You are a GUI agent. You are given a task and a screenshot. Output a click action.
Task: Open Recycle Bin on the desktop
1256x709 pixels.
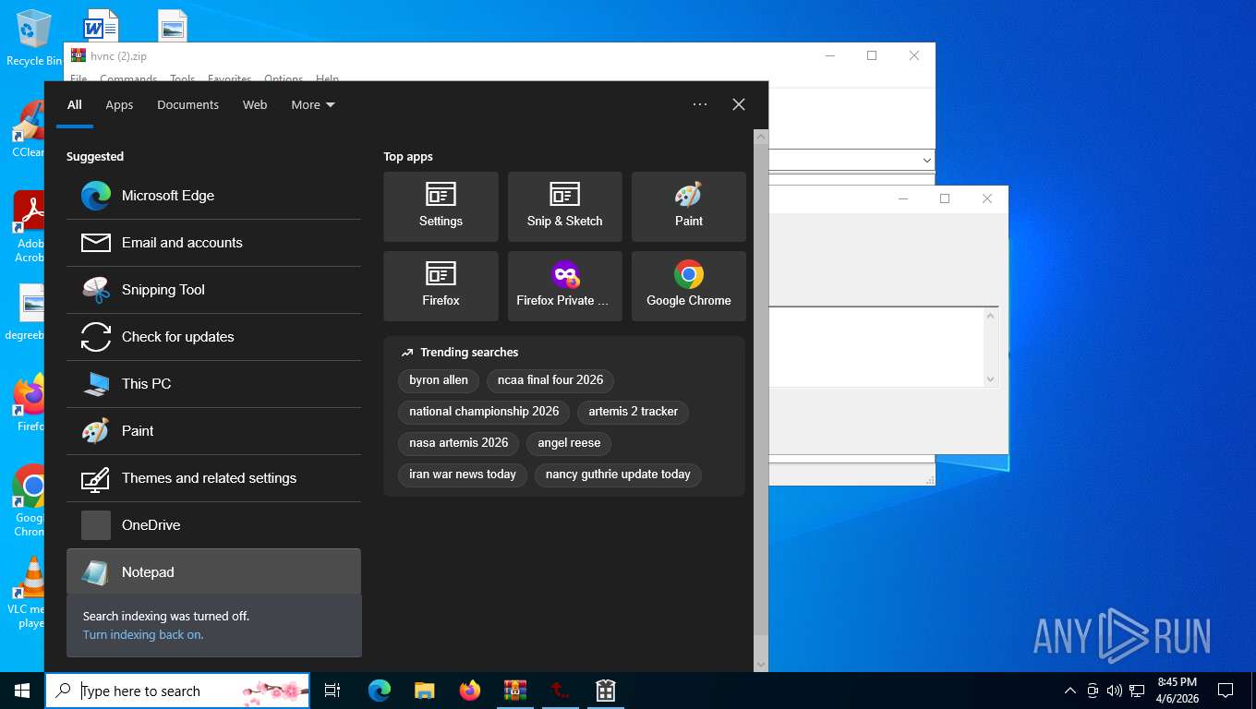(x=33, y=39)
